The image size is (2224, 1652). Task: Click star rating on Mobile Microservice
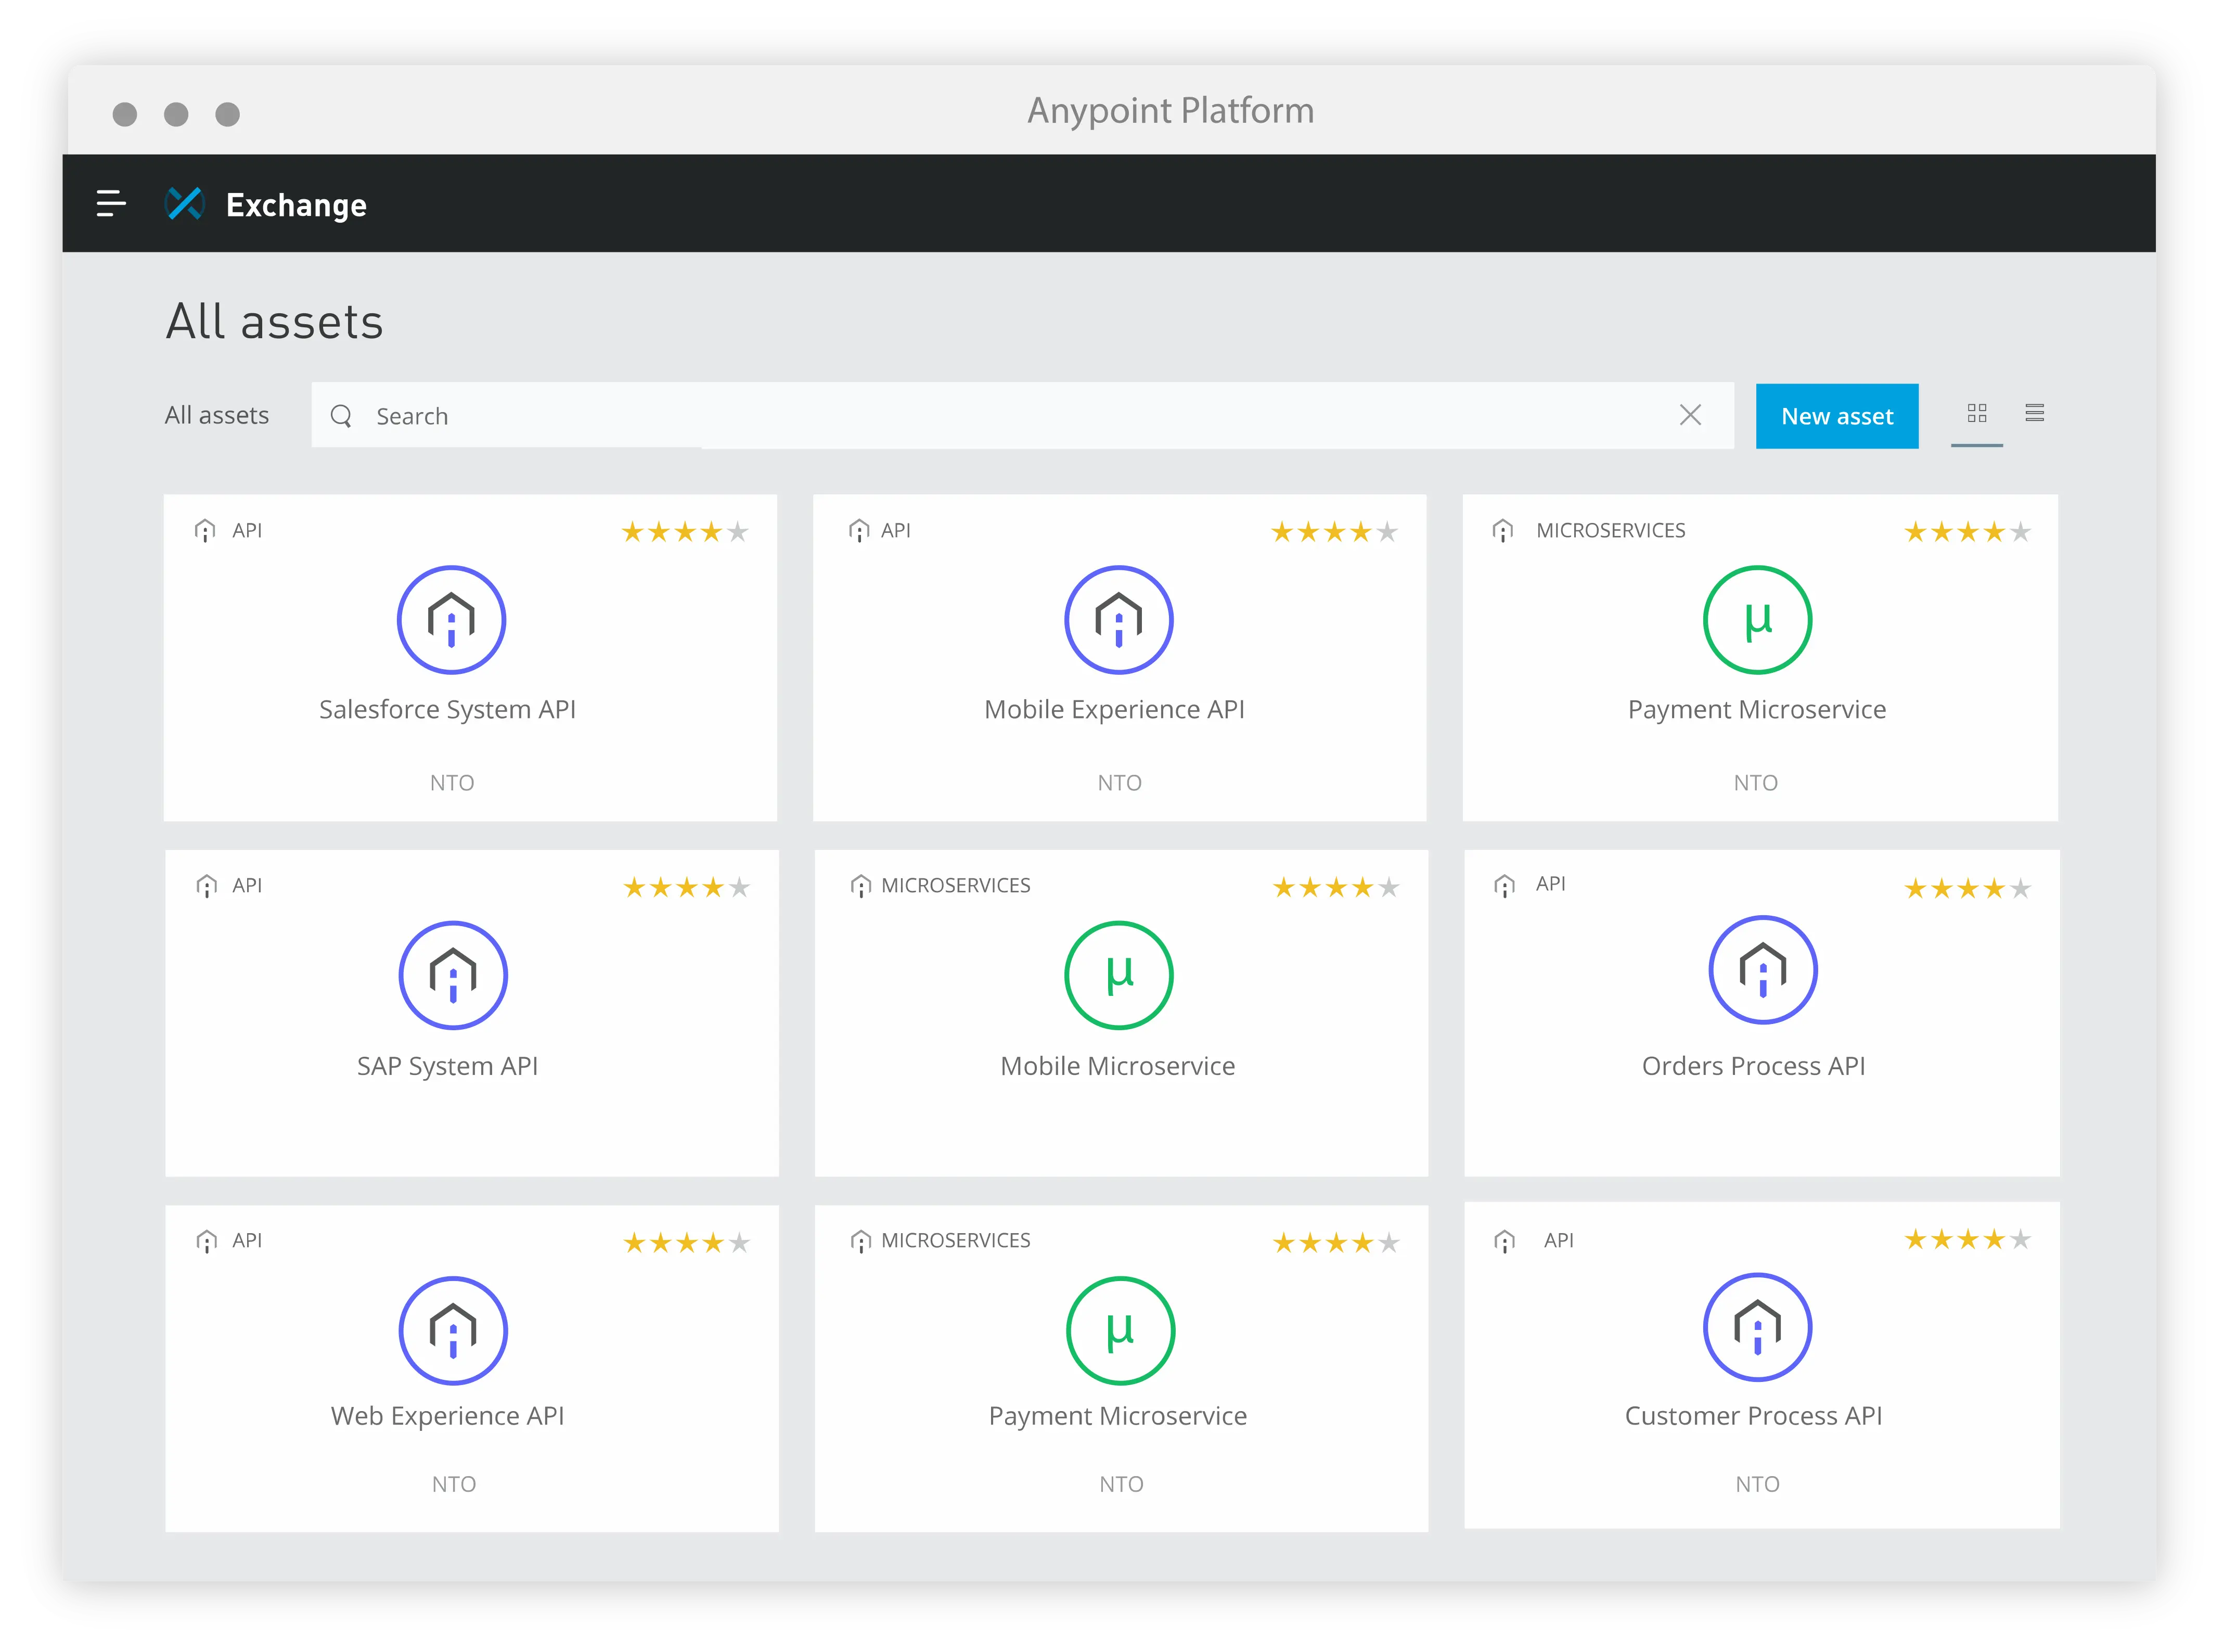click(1335, 887)
